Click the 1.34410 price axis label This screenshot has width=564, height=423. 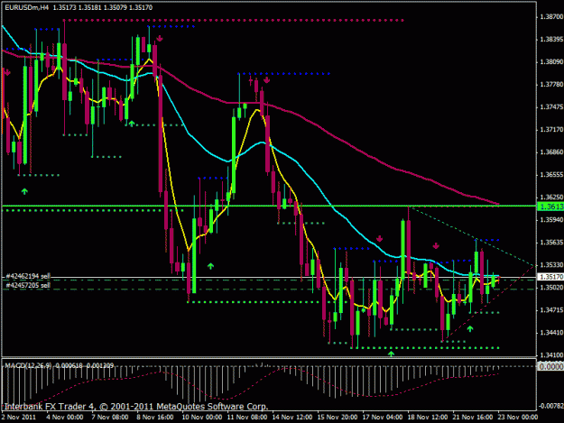[x=551, y=333]
